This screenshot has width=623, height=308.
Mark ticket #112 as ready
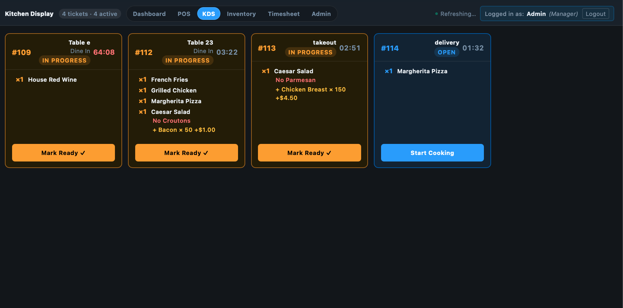pyautogui.click(x=186, y=153)
